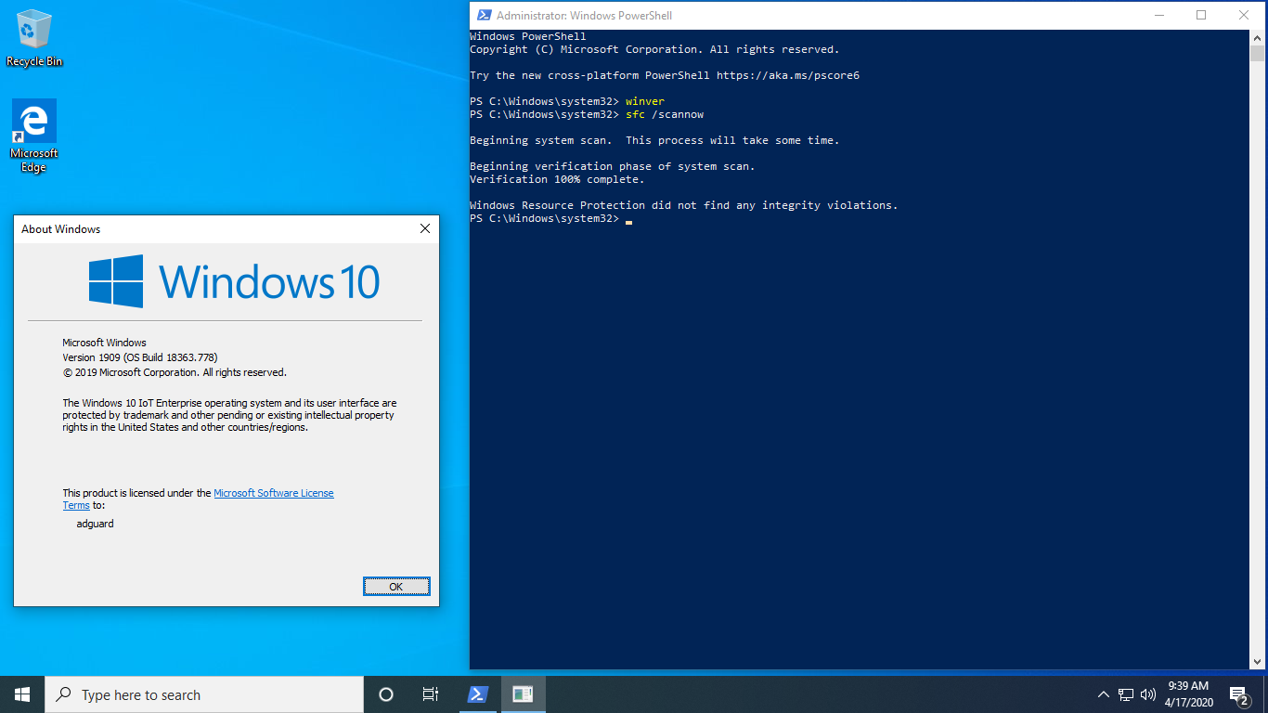Select the About Windows taskbar icon
1268x713 pixels.
point(523,694)
